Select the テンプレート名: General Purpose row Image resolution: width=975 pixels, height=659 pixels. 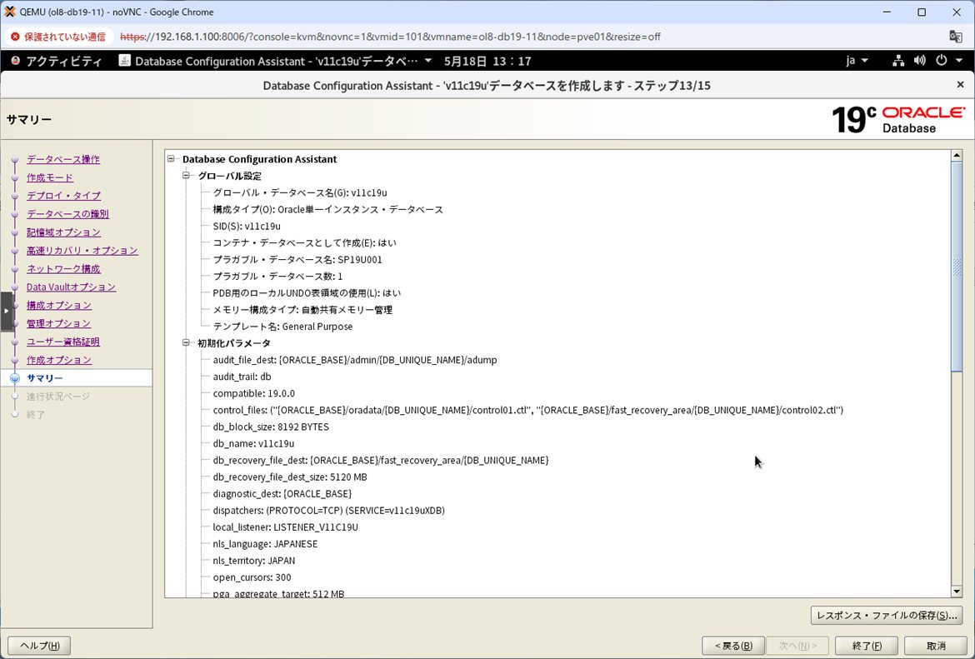click(283, 327)
